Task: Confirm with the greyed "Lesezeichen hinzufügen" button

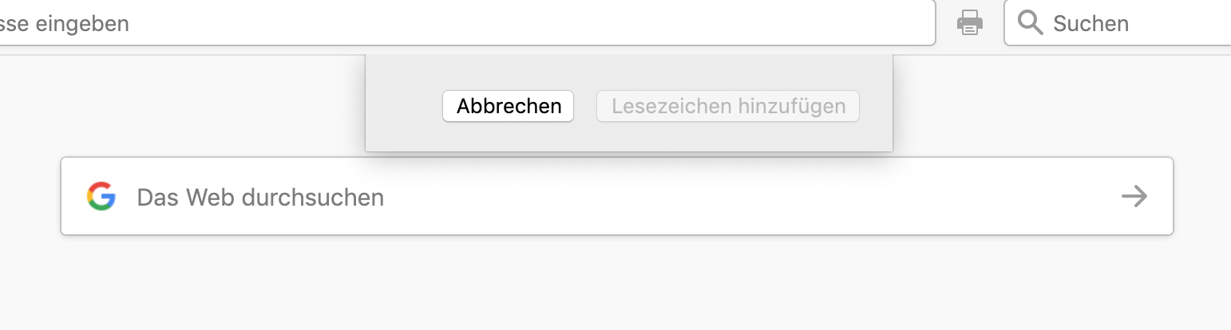Action: click(728, 106)
